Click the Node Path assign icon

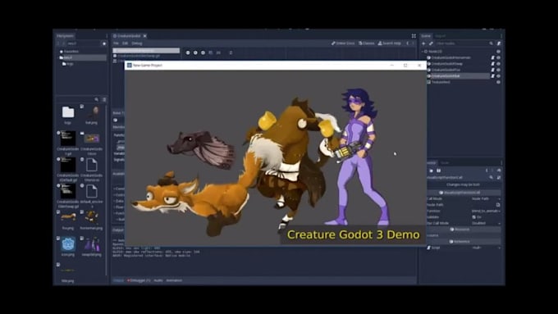pos(498,205)
